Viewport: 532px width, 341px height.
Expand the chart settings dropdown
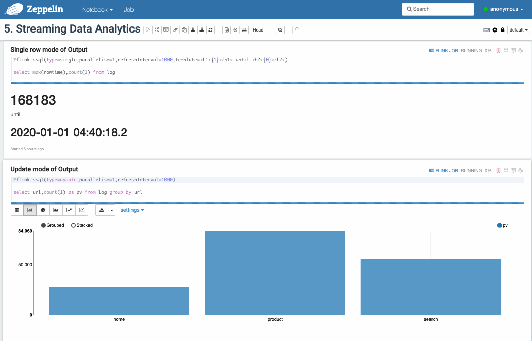coord(132,210)
